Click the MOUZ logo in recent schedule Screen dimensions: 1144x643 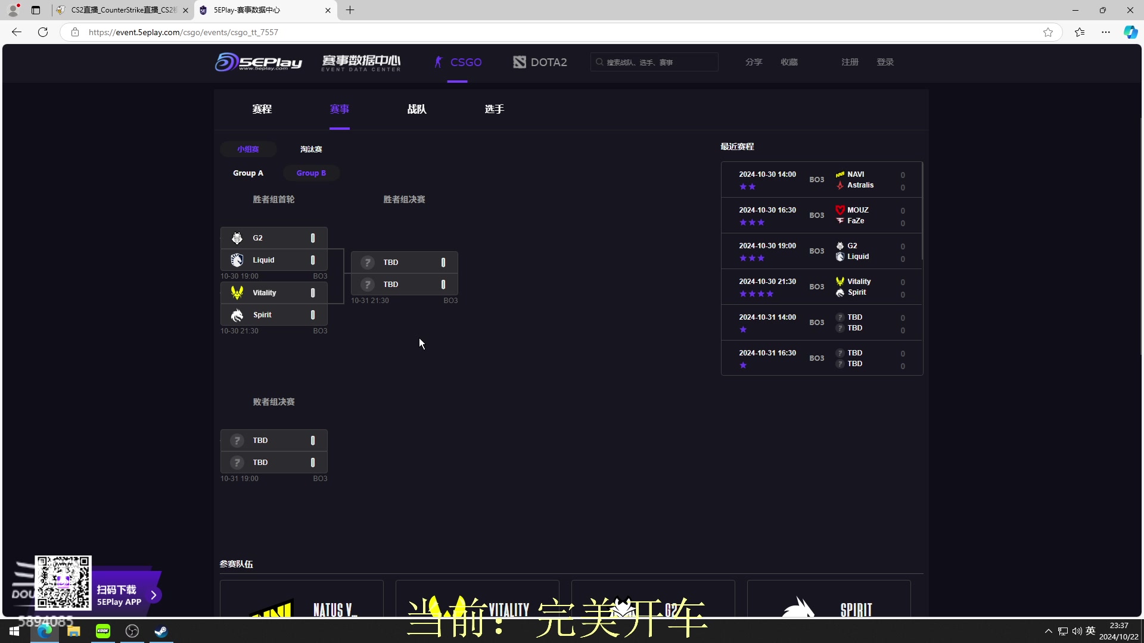[840, 210]
